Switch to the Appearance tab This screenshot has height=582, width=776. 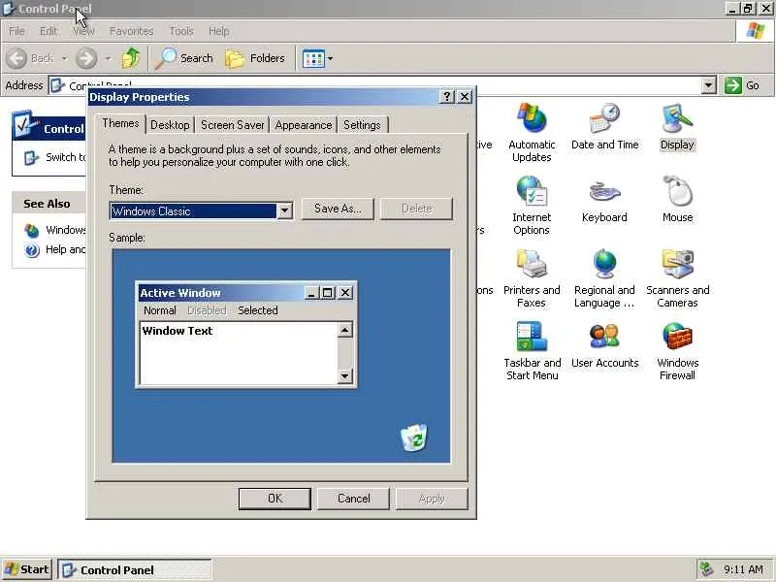coord(304,125)
